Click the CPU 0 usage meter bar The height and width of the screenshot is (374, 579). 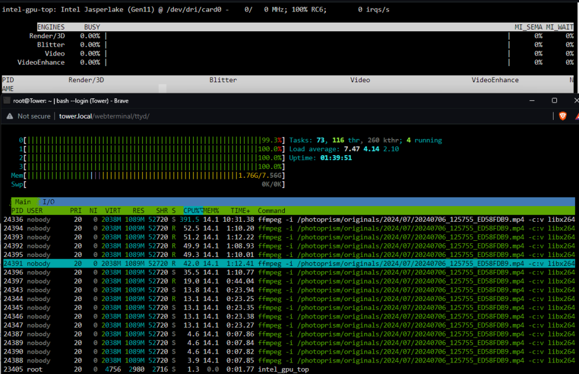[x=152, y=140]
